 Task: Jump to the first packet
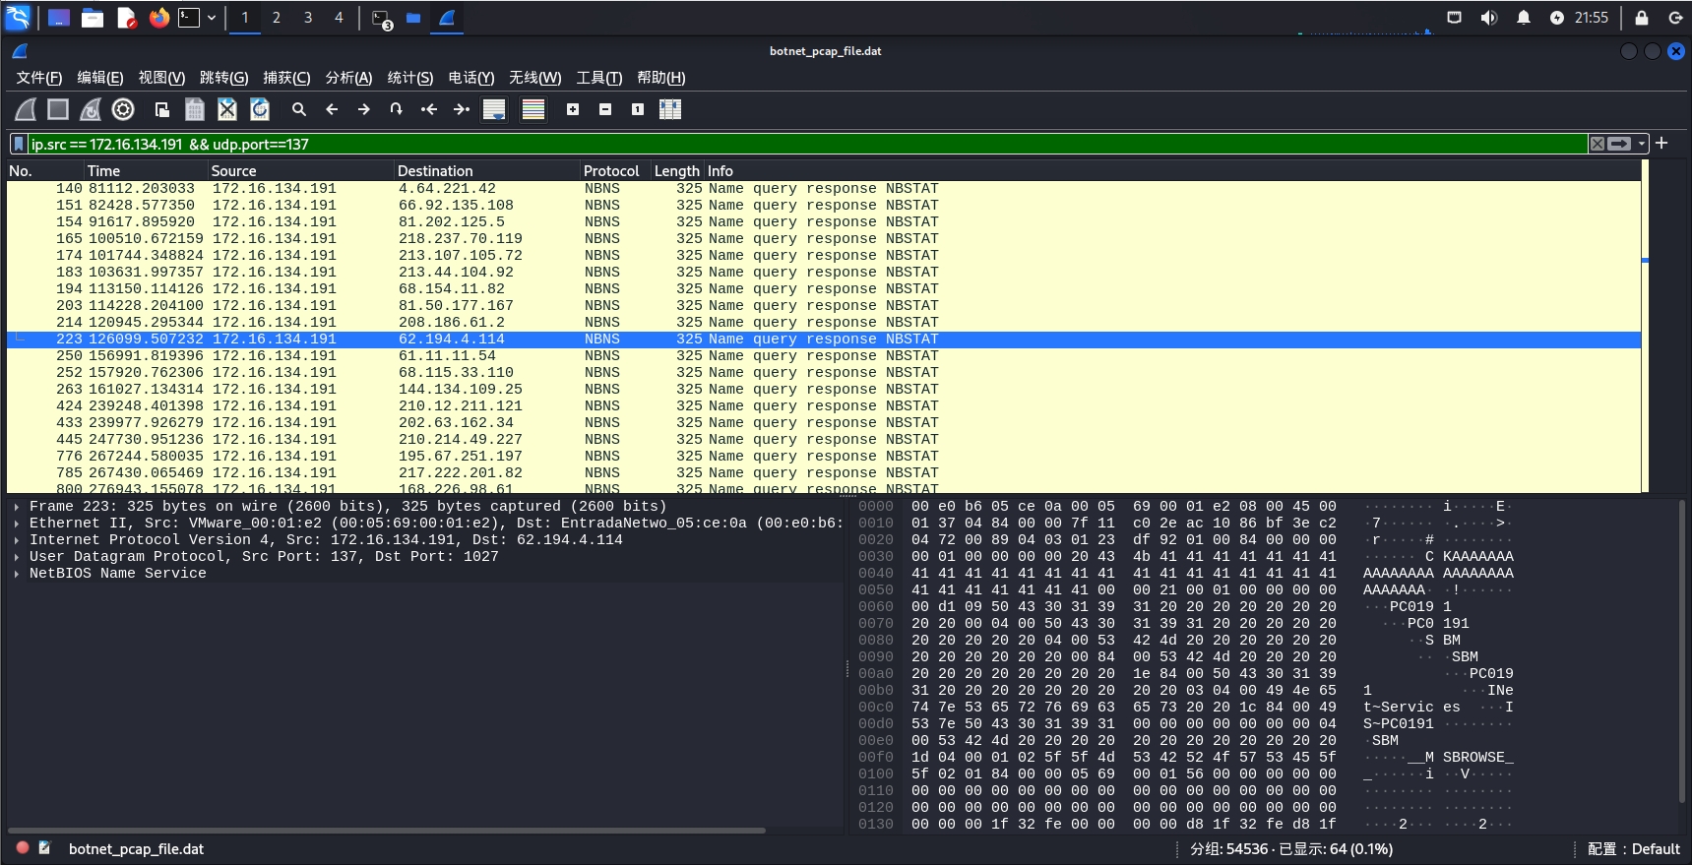[x=429, y=109]
